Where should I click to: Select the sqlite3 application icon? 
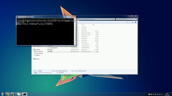coord(48,50)
